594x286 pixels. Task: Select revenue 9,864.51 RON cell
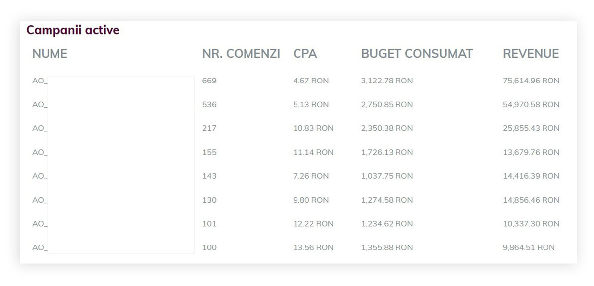coord(528,247)
